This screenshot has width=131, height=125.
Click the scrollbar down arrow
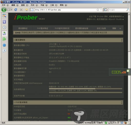click(x=129, y=120)
